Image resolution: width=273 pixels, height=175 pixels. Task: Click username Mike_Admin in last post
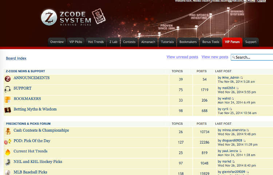click(x=230, y=78)
